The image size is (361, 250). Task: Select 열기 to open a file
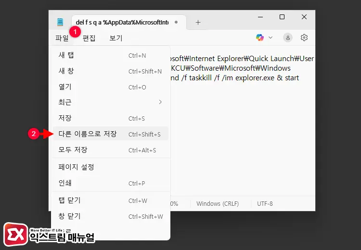click(111, 87)
